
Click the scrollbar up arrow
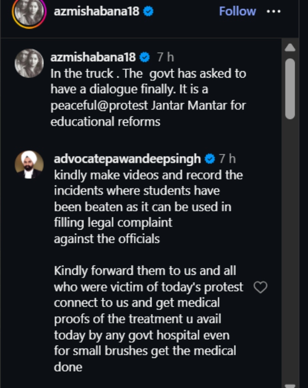290,47
